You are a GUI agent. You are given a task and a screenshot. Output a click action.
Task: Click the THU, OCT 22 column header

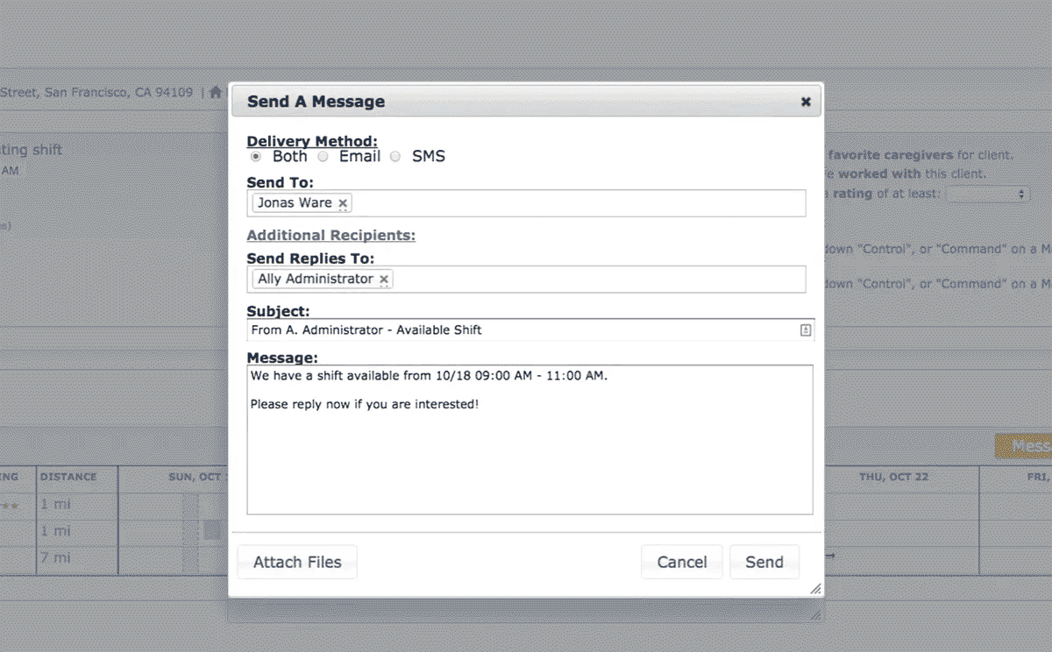[892, 478]
